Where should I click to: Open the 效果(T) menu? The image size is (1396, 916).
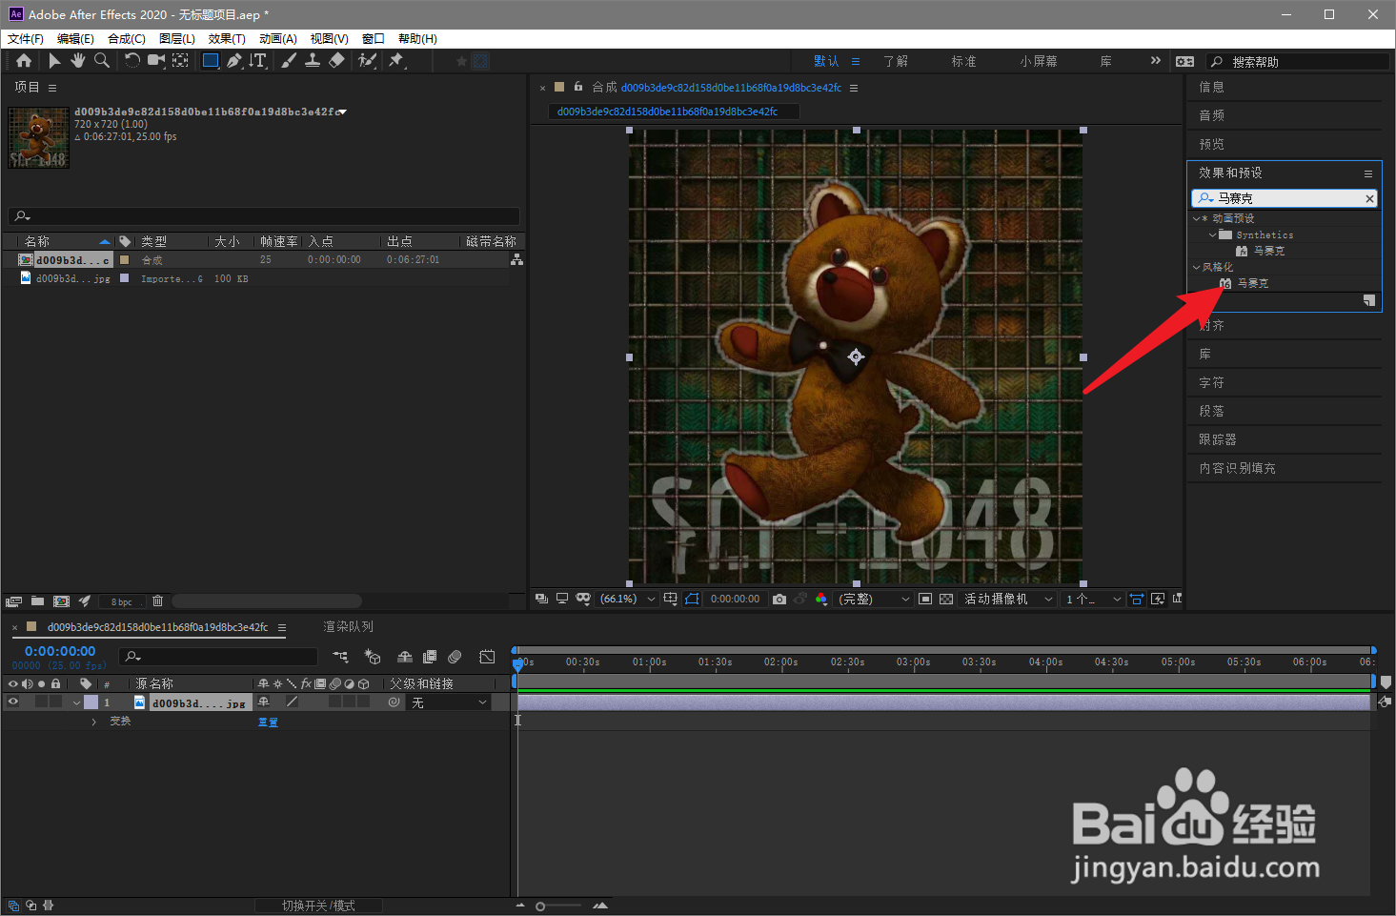coord(227,38)
